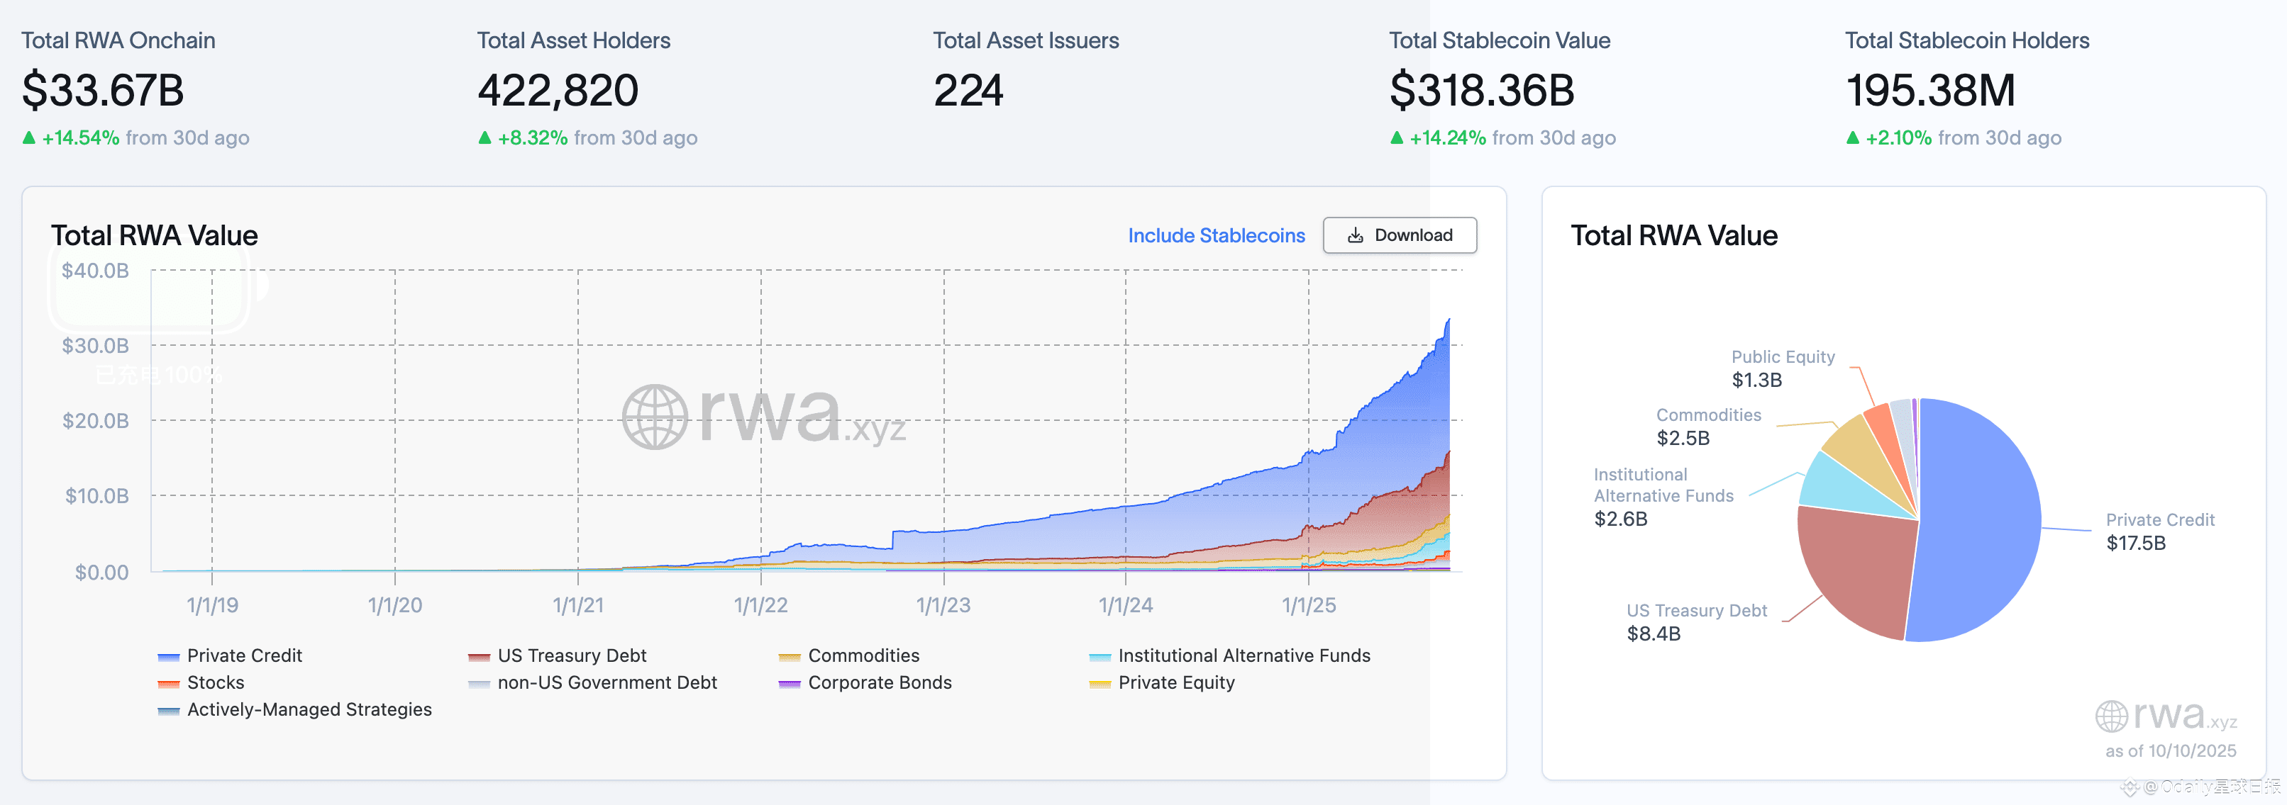Viewport: 2287px width, 805px height.
Task: Toggle non-US Government Debt legend entry
Action: click(607, 682)
